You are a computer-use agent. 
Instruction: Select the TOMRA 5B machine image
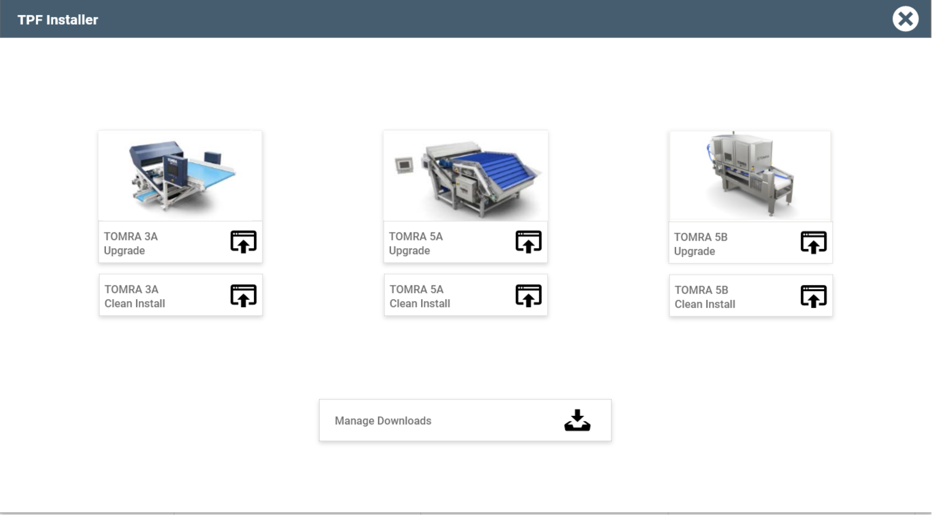[750, 176]
